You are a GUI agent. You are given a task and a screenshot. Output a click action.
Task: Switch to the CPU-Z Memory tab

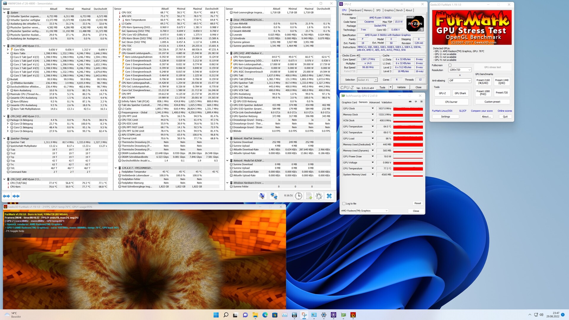tap(368, 10)
